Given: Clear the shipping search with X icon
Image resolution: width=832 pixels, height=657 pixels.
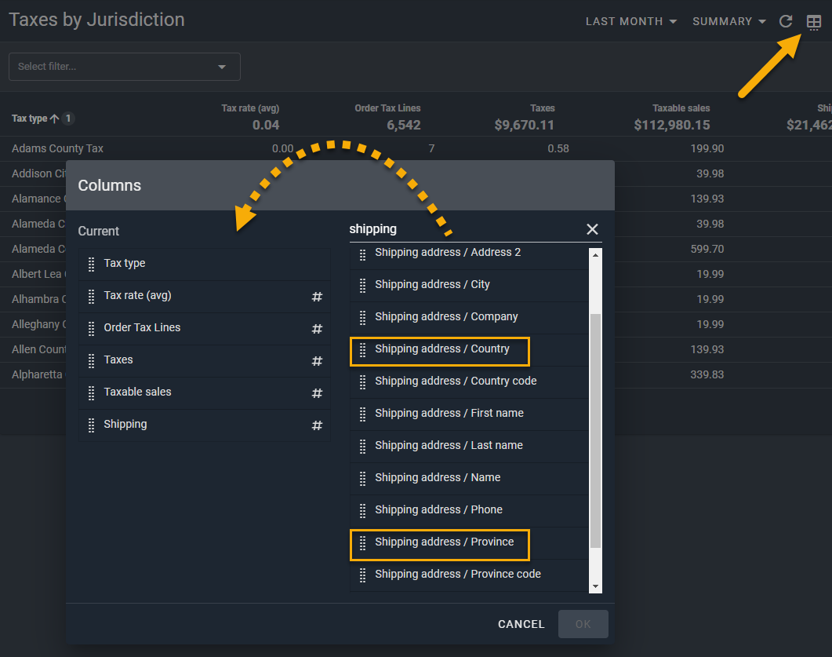Looking at the screenshot, I should pos(592,229).
